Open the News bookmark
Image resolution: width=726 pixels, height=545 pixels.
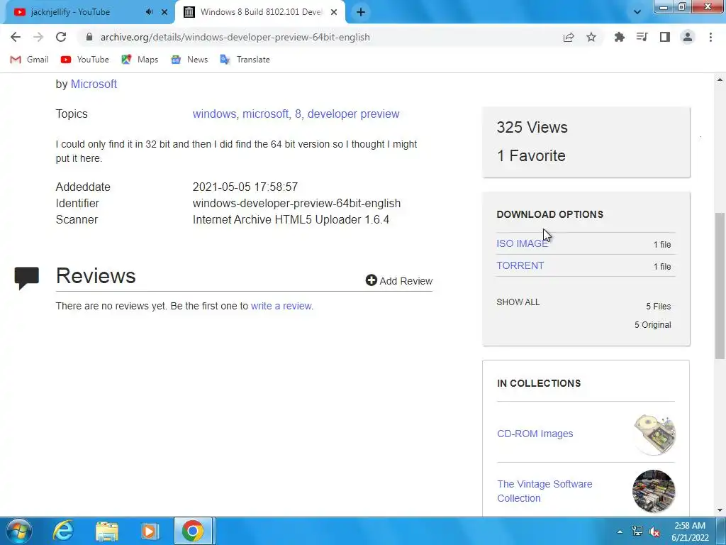pyautogui.click(x=189, y=60)
